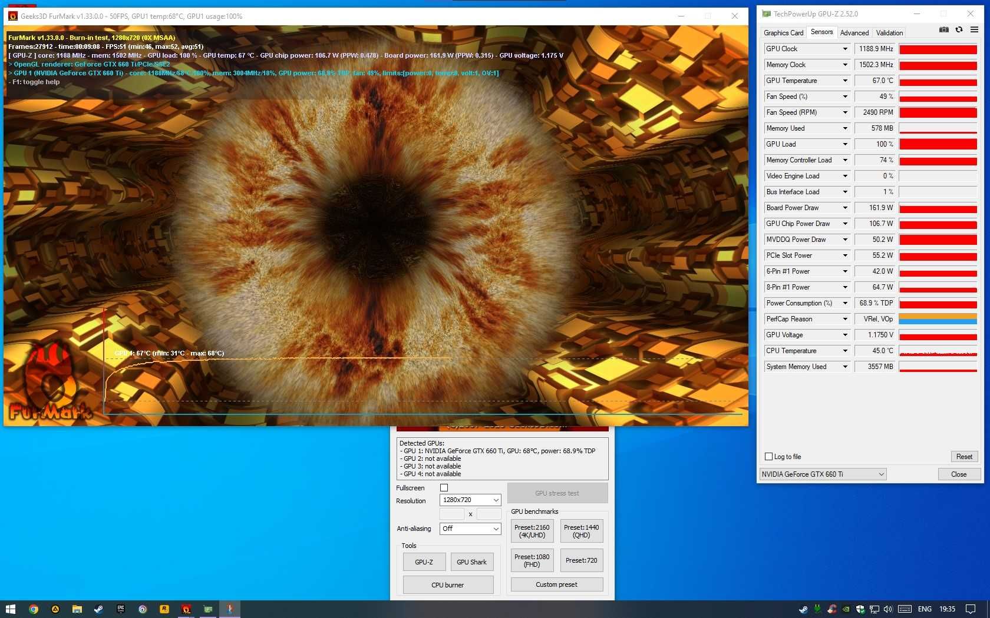
Task: Open the Ubisoft Connect taskbar icon
Action: [x=143, y=609]
